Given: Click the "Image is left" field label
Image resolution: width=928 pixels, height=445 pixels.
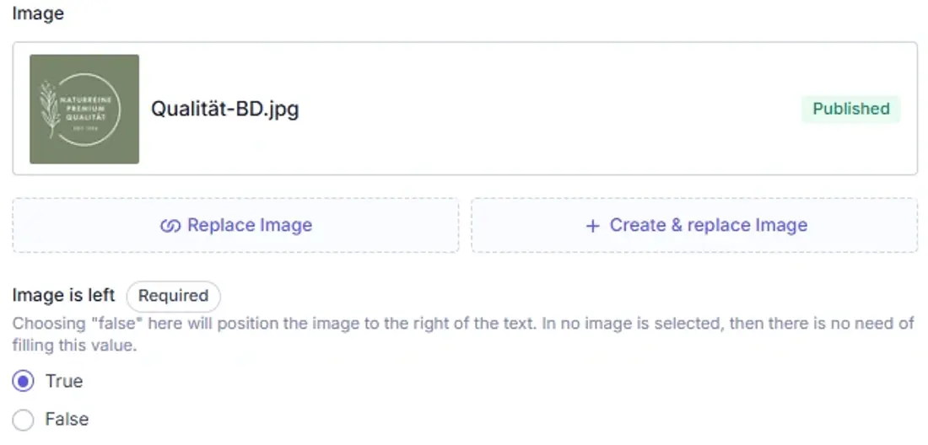Looking at the screenshot, I should (x=63, y=296).
